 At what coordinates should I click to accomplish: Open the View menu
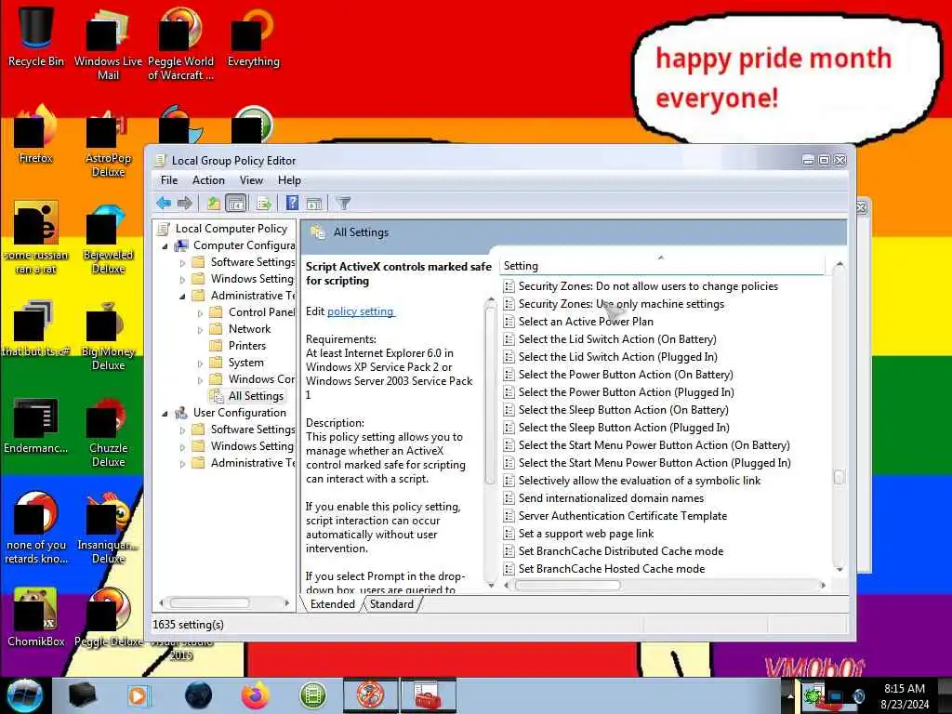[x=251, y=180]
